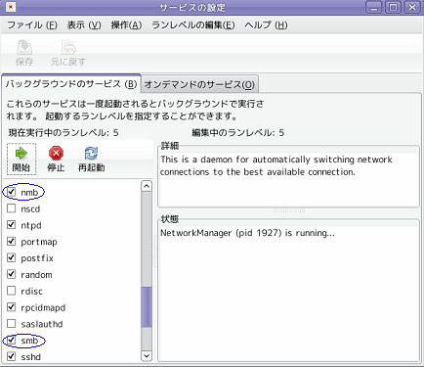Uncheck the smb service checkbox

[12, 340]
